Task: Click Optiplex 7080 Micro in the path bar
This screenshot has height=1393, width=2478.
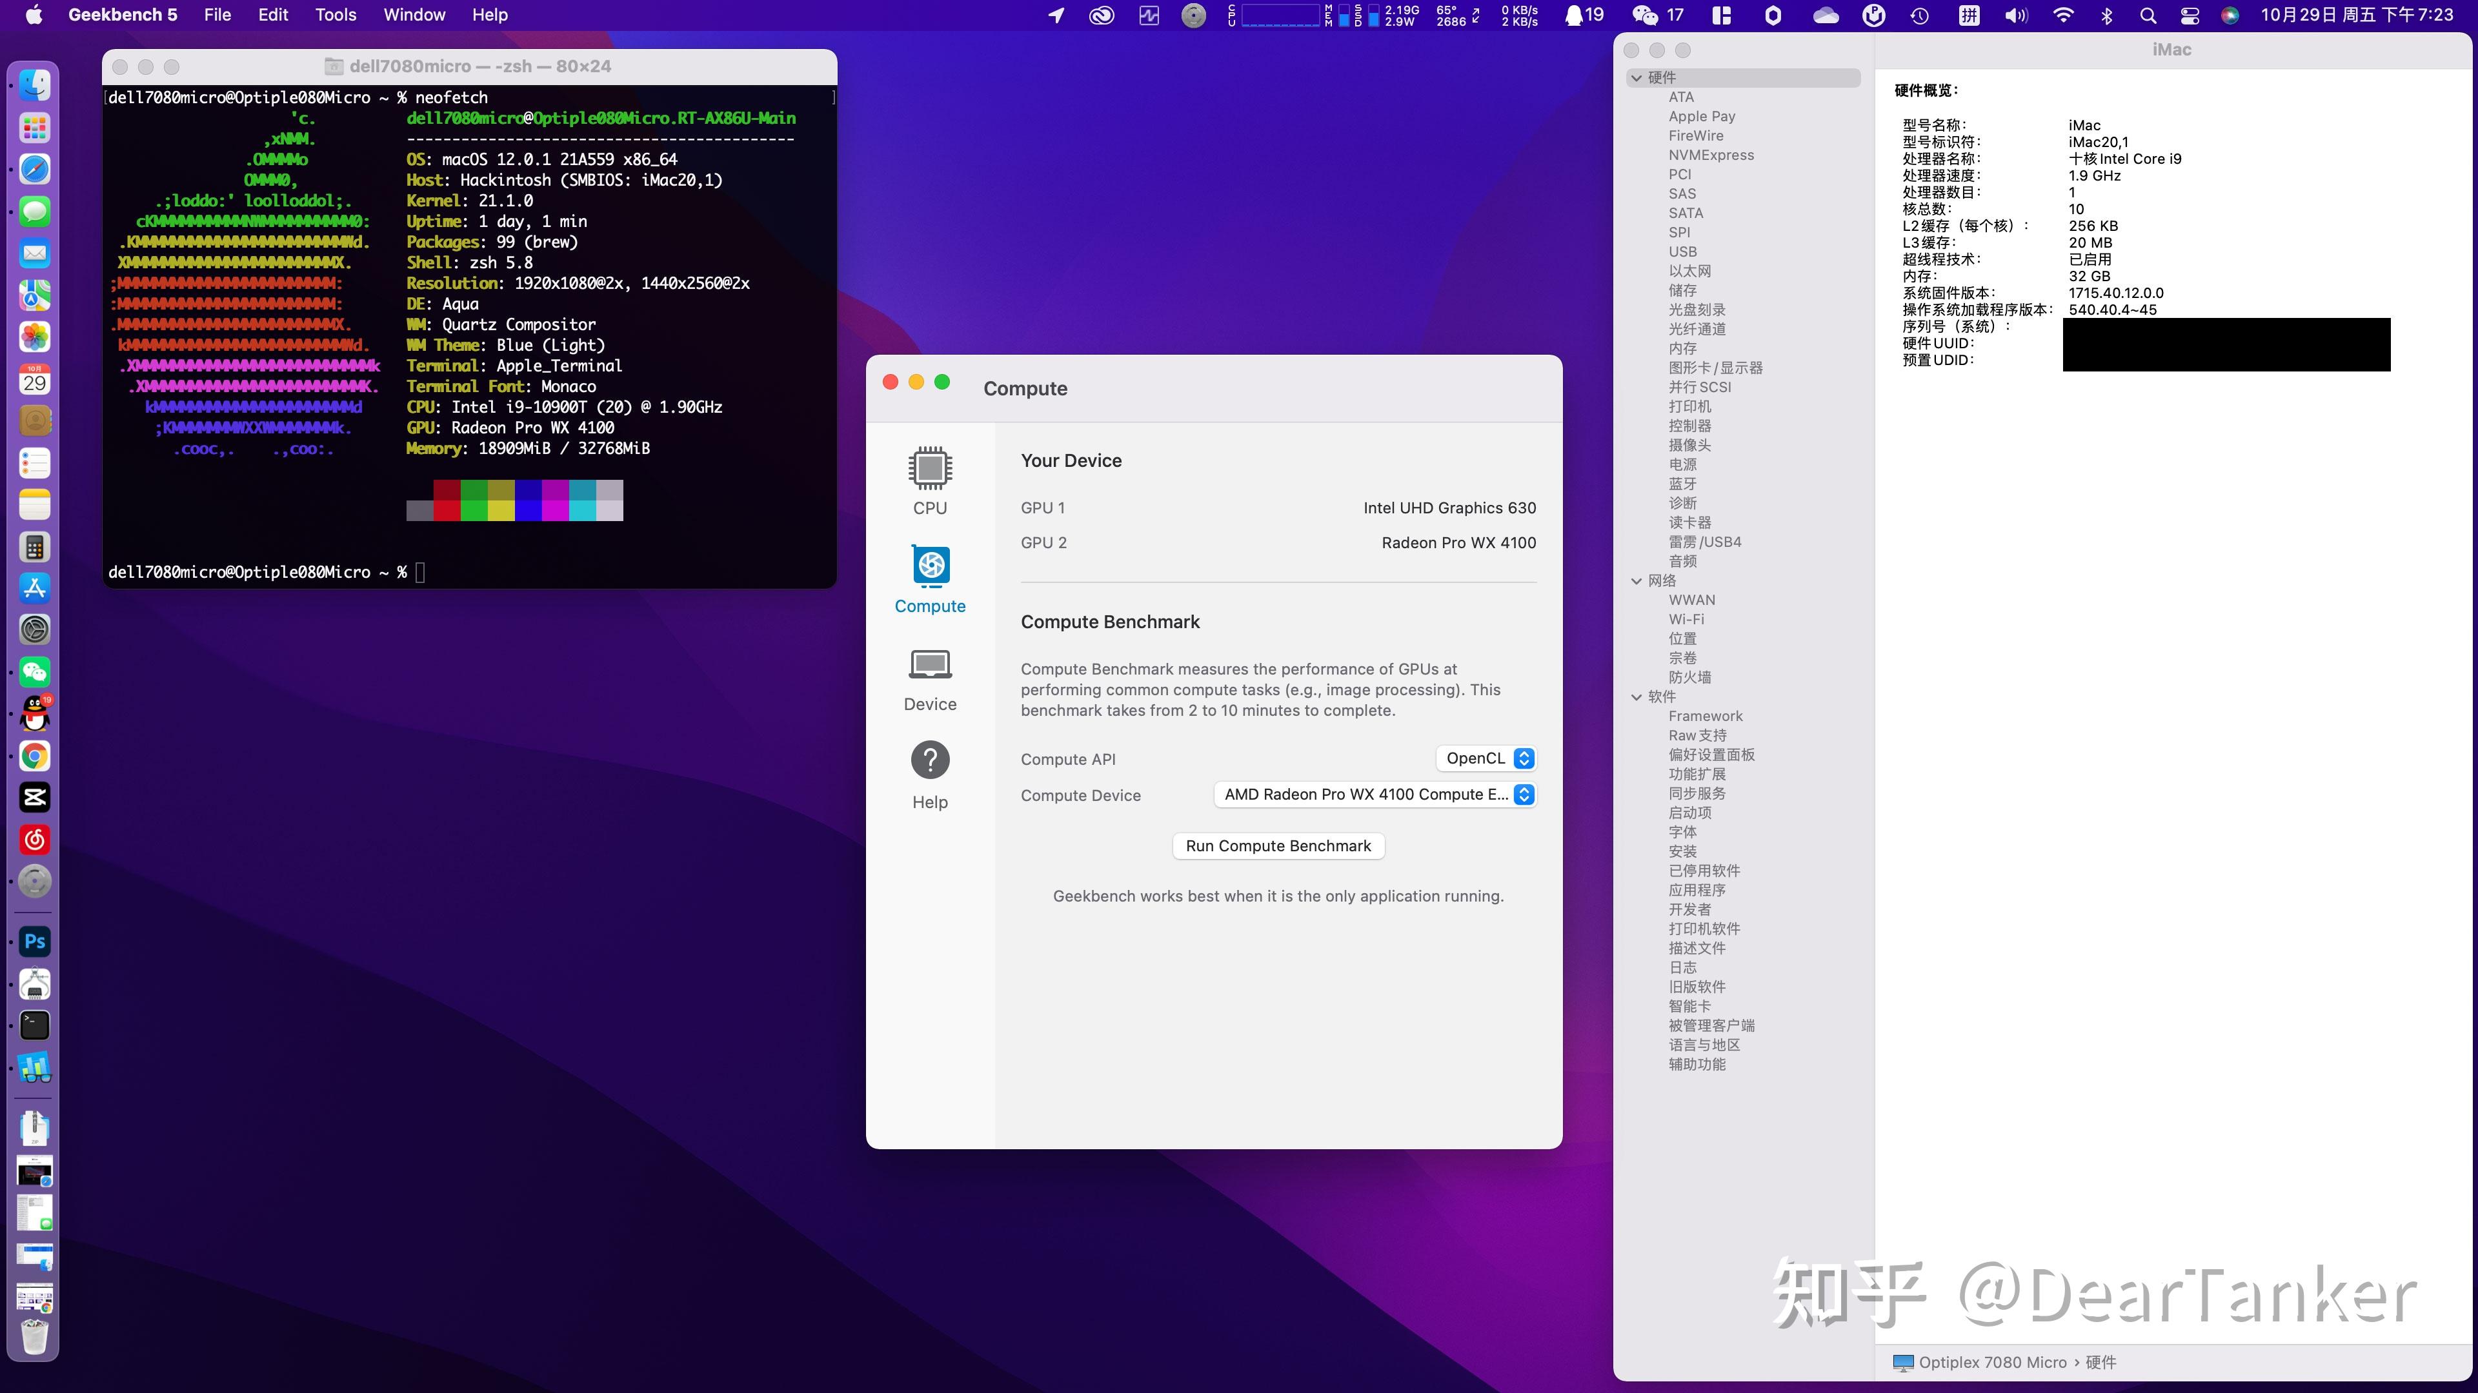Action: (x=1992, y=1362)
